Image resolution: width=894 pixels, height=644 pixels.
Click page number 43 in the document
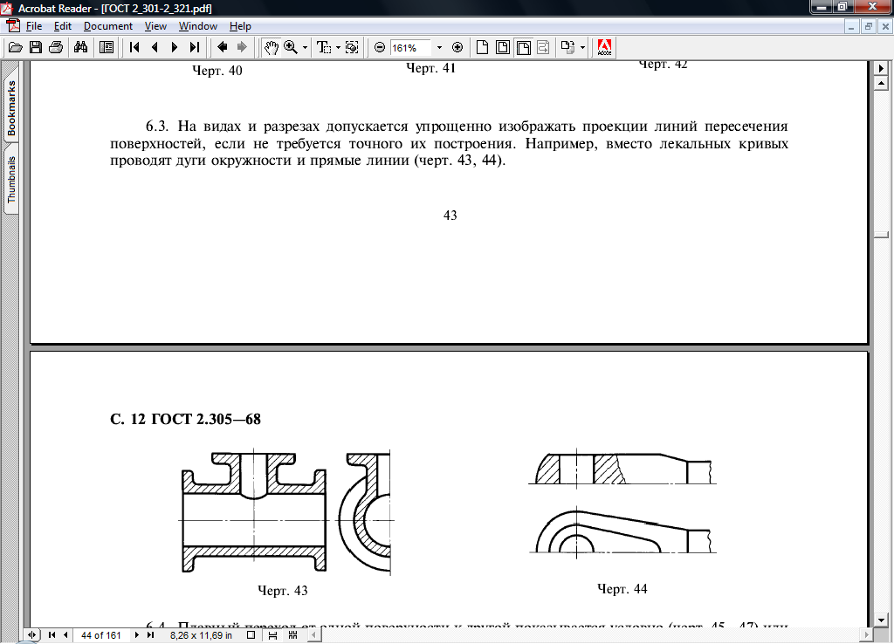click(x=450, y=216)
